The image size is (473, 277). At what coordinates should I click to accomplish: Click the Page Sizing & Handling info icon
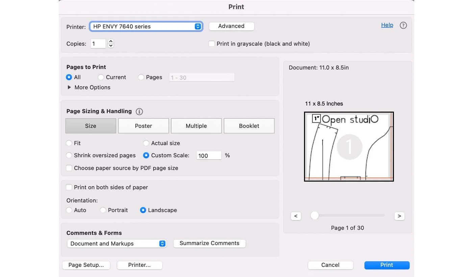coord(139,111)
